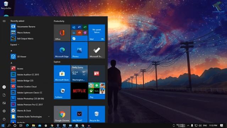Open Alarms & Clock app
Viewport: 227px width, 128px height.
pos(30,111)
